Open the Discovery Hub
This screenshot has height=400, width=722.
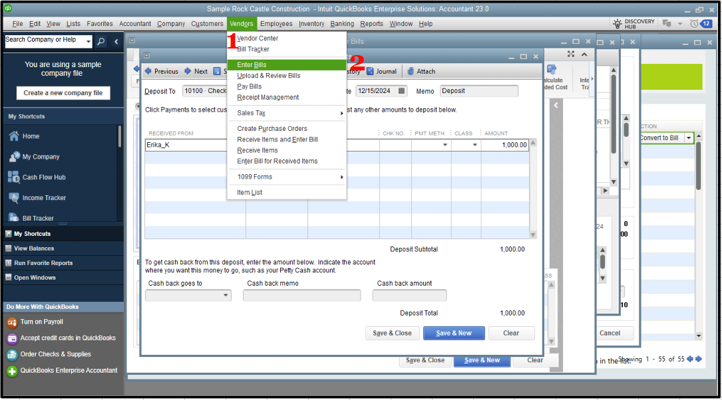click(x=633, y=23)
